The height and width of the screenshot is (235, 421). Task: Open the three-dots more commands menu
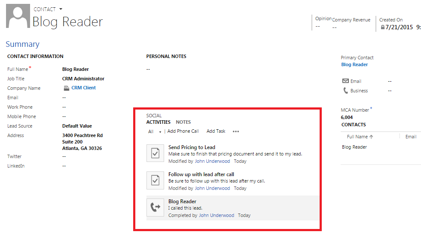coord(235,131)
